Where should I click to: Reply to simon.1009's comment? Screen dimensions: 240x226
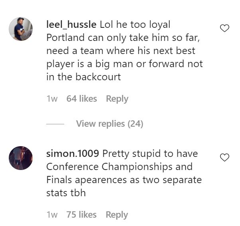tap(117, 215)
